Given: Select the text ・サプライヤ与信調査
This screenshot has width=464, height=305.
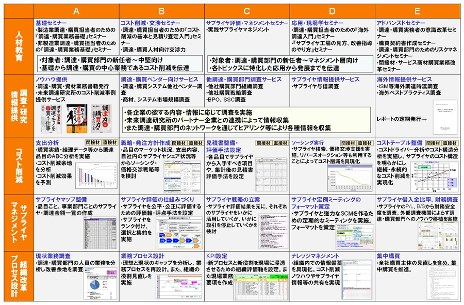Looking at the screenshot, I should tap(315, 87).
